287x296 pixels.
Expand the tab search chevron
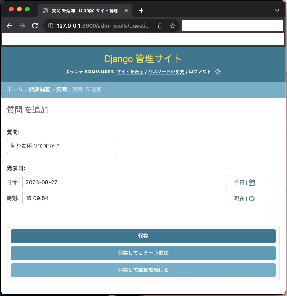click(x=277, y=11)
